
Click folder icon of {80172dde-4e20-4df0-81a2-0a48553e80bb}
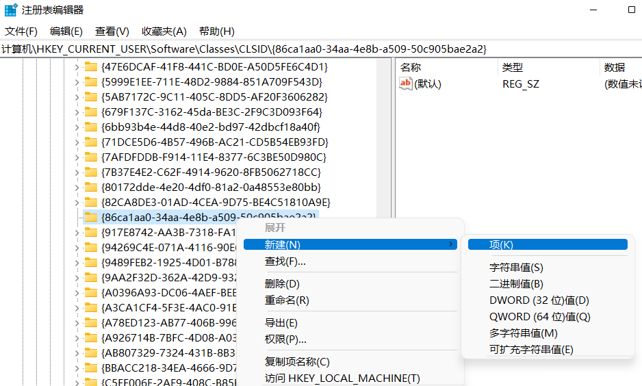pyautogui.click(x=90, y=187)
